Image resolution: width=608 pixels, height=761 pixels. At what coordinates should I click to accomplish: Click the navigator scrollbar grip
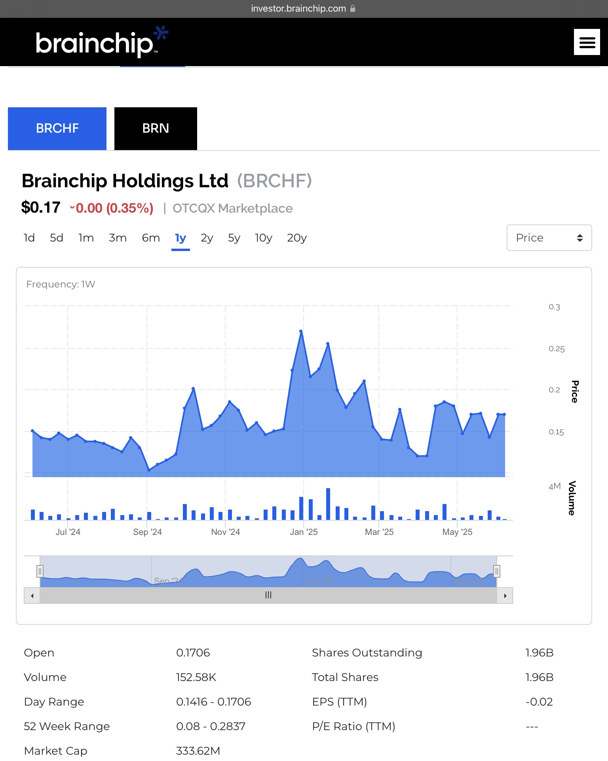(x=268, y=595)
